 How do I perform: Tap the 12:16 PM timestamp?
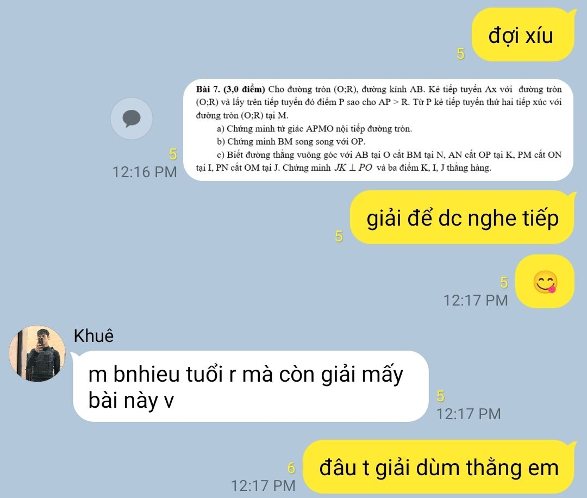(x=145, y=172)
